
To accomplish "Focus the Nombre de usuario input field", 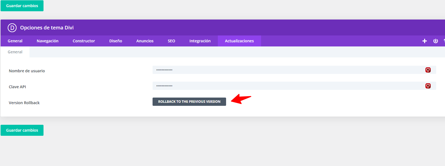I will click(294, 70).
